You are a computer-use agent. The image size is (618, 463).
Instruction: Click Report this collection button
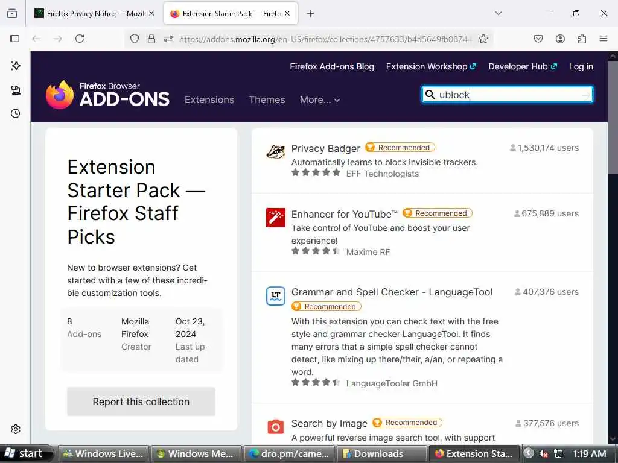click(141, 402)
